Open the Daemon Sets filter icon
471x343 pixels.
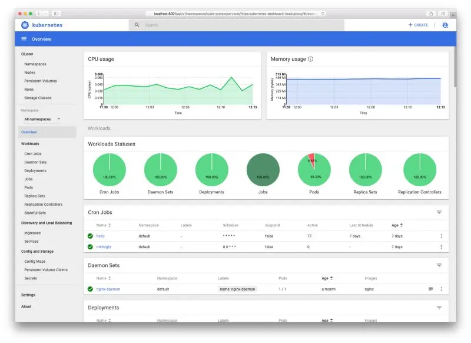coord(439,265)
